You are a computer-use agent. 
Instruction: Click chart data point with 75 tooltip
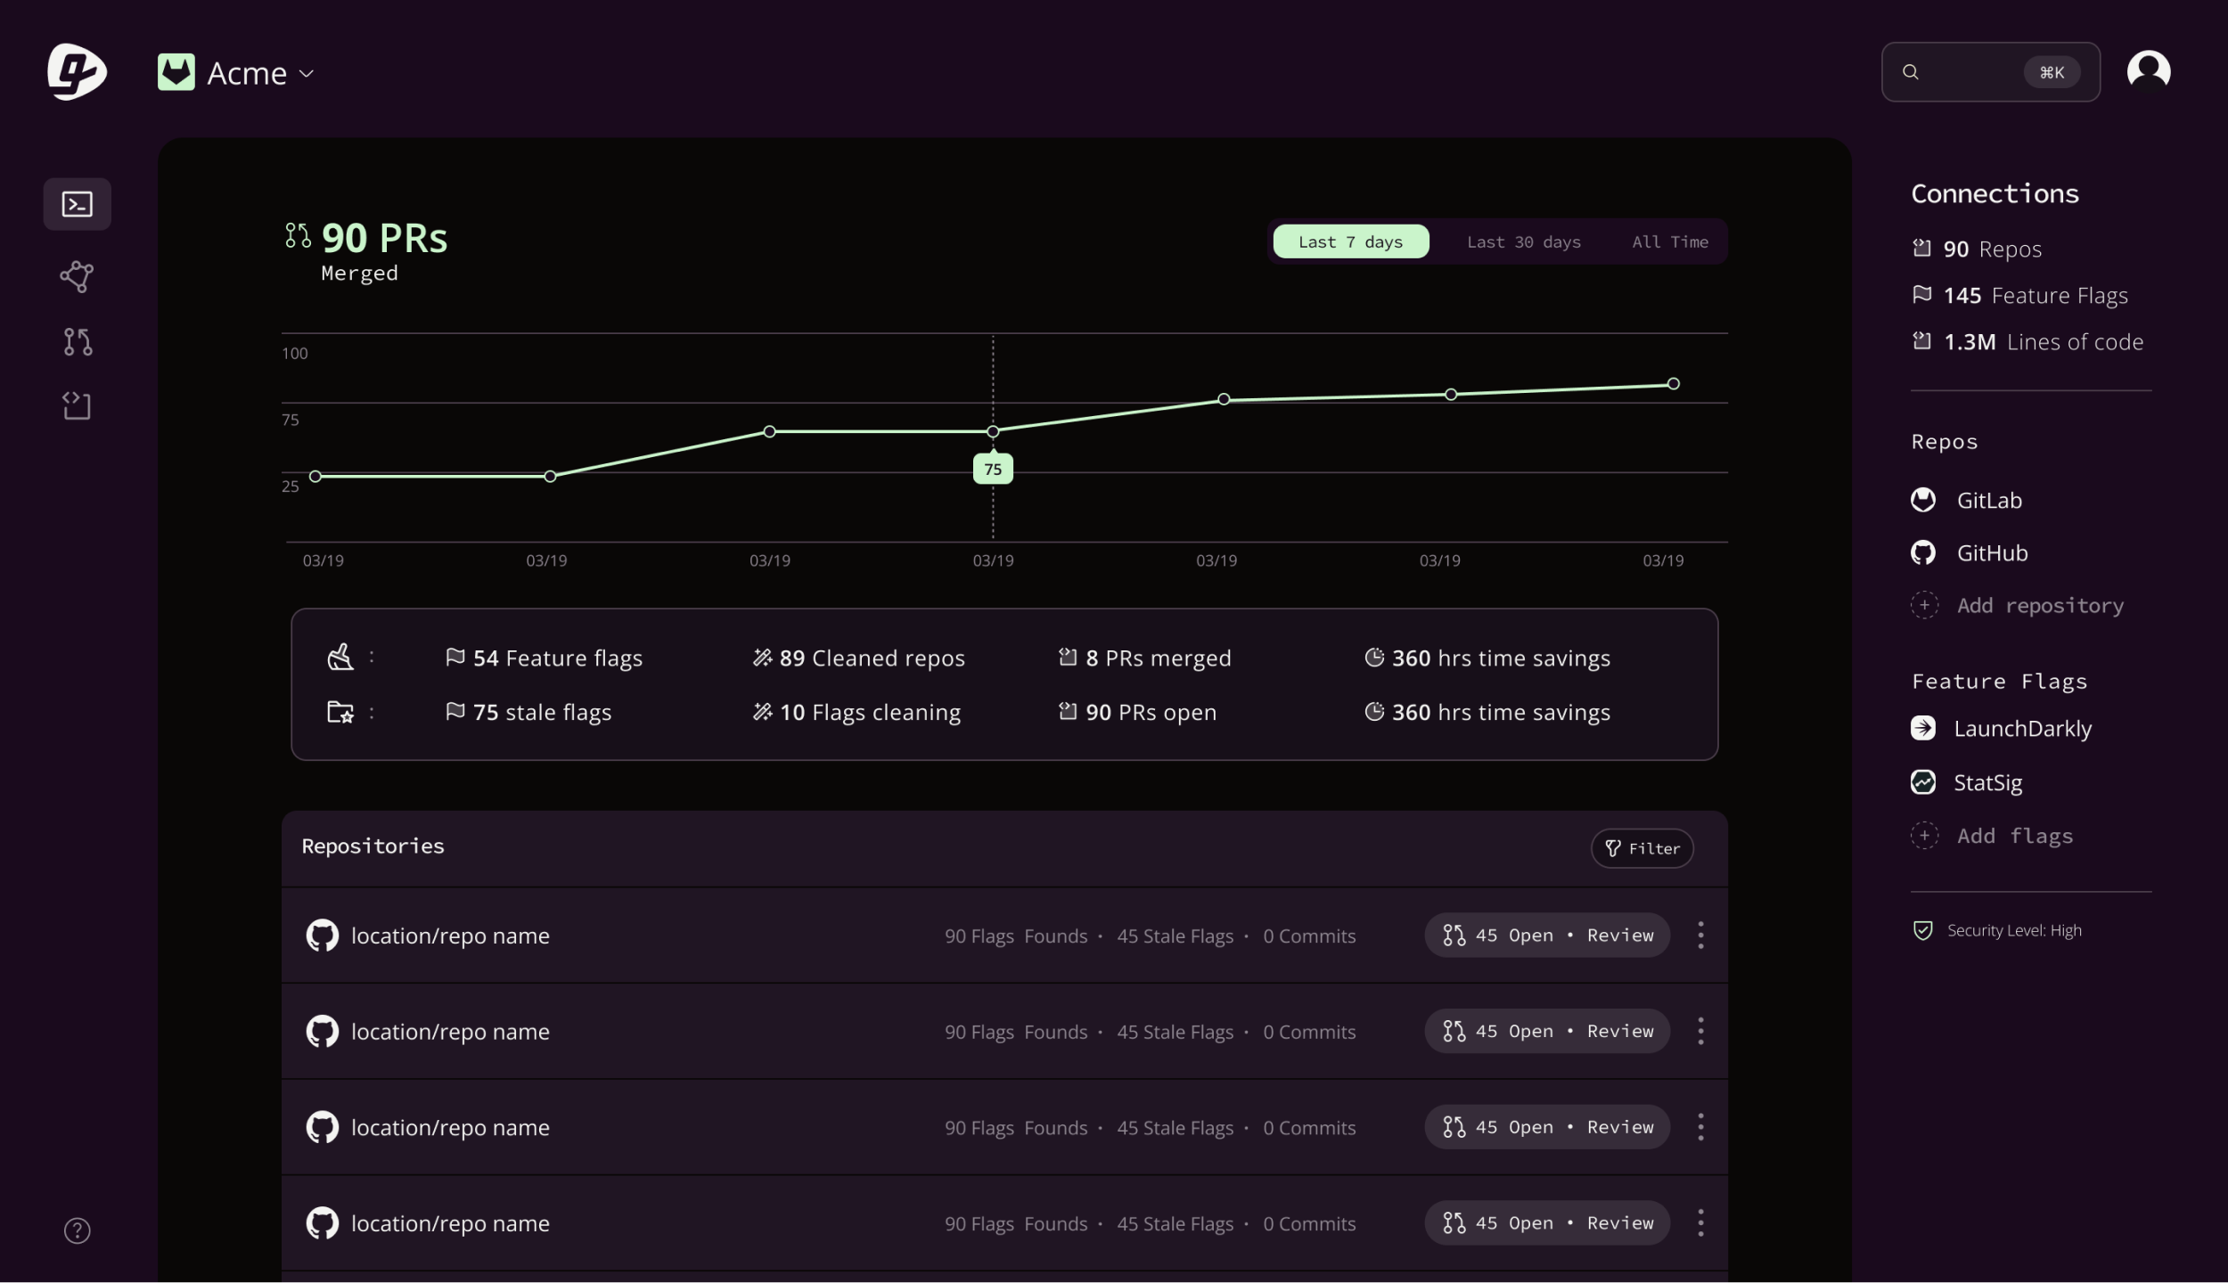coord(993,431)
